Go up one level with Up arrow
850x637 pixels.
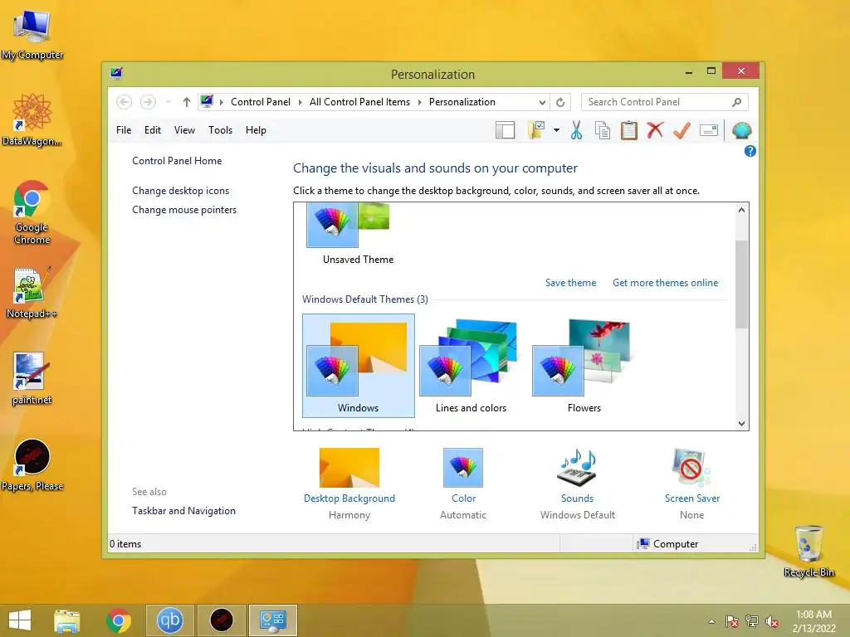coord(187,102)
